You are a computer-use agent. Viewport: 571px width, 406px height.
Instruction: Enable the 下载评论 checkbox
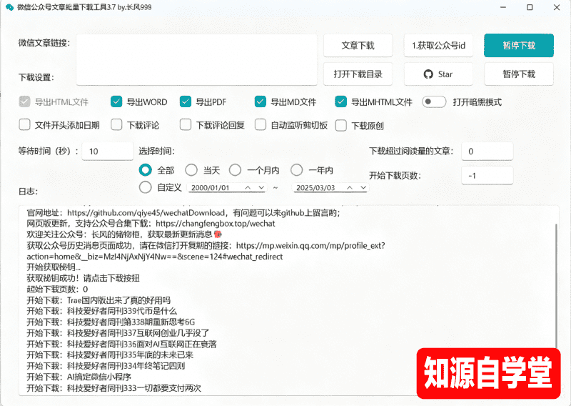(116, 125)
